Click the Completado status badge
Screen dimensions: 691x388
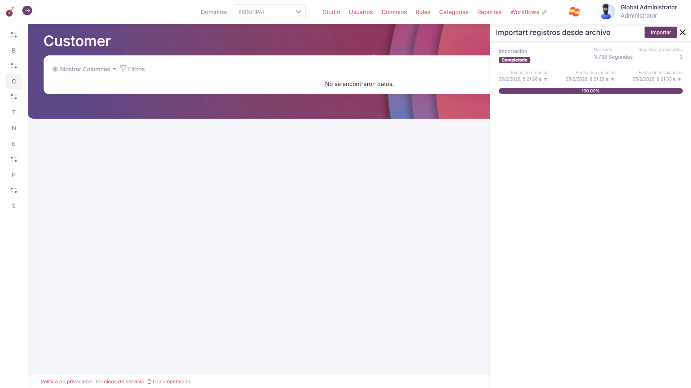point(514,60)
